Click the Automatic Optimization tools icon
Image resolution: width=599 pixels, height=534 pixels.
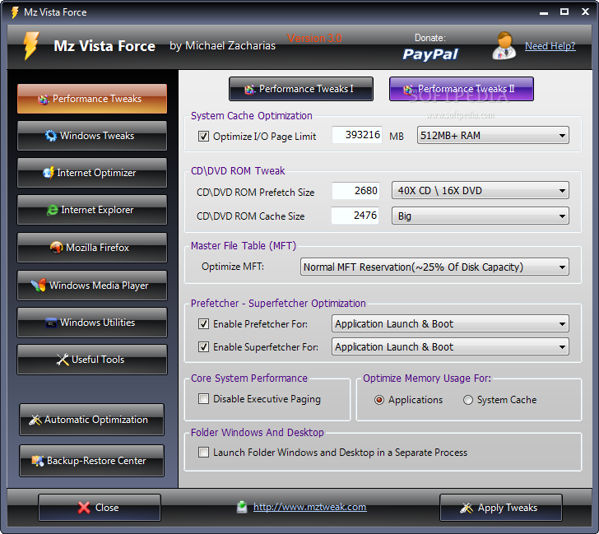(x=35, y=420)
